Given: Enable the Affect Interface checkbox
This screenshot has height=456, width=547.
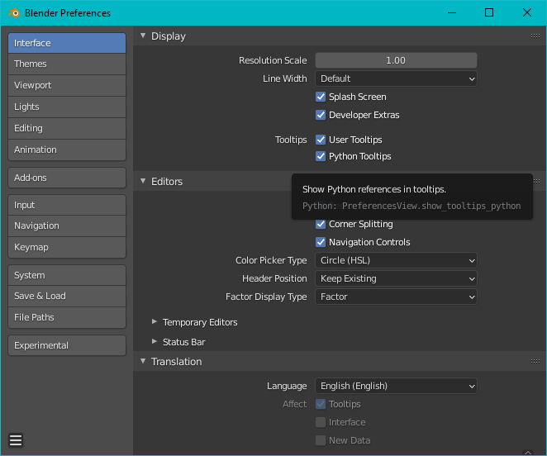Looking at the screenshot, I should 321,422.
